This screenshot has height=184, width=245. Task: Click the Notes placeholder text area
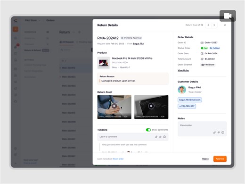coord(202,129)
